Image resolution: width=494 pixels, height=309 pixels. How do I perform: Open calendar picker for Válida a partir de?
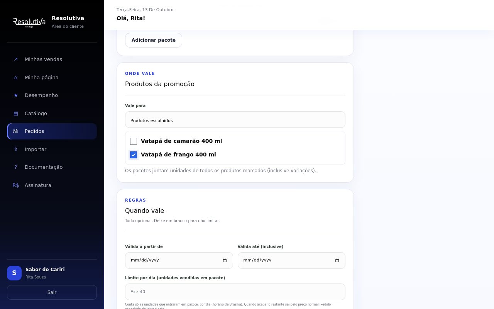tap(225, 260)
